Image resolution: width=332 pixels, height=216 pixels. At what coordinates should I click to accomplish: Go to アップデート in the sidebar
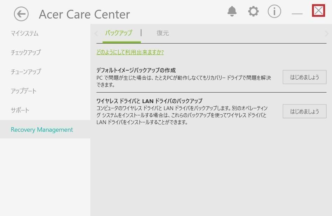(x=23, y=91)
